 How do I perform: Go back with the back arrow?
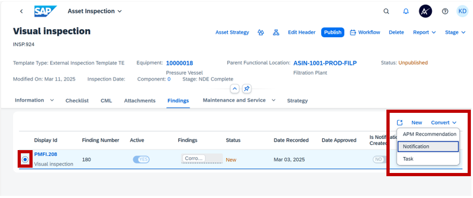click(21, 11)
